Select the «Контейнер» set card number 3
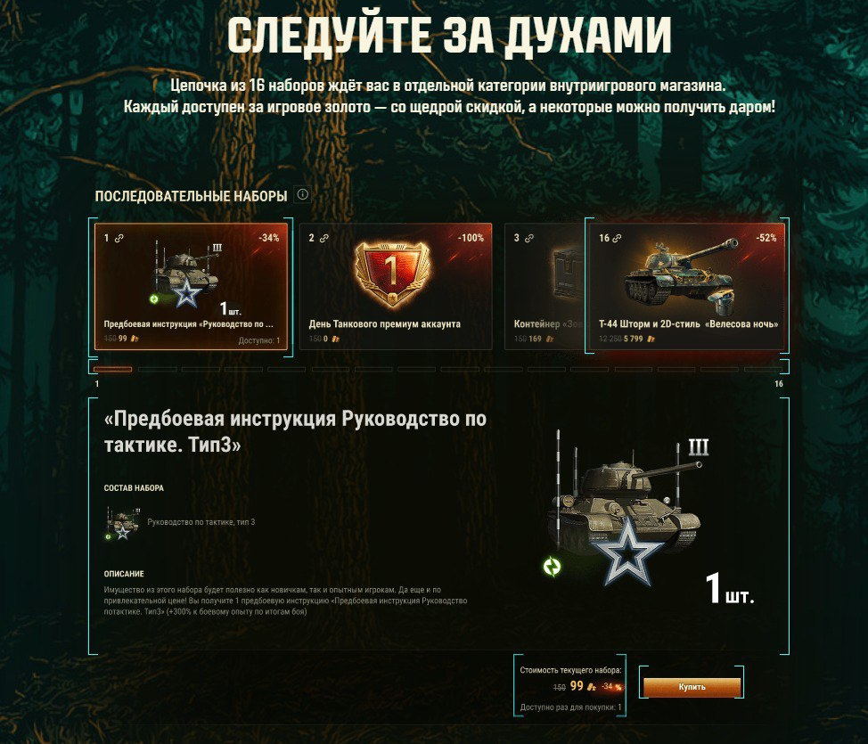The height and width of the screenshot is (744, 868). pyautogui.click(x=545, y=286)
